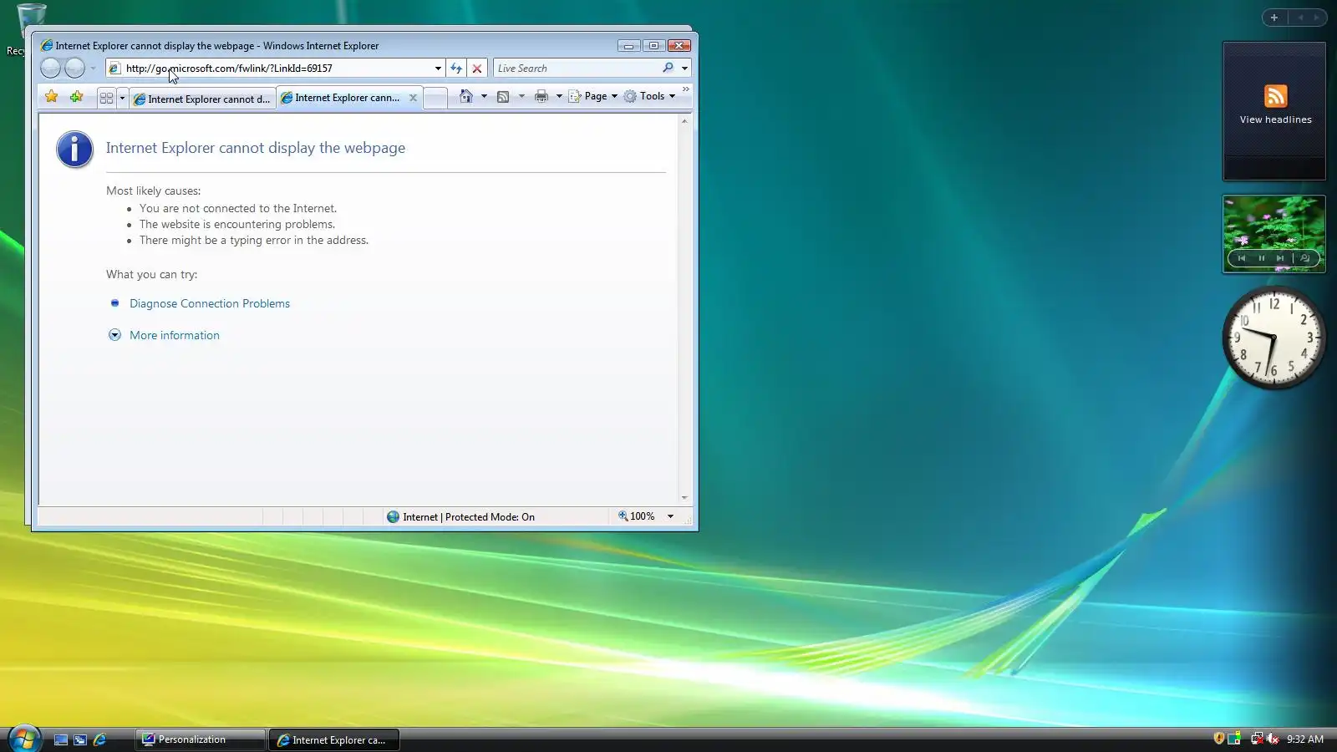Screen dimensions: 1337x752
Task: Expand the zoom level dropdown
Action: tap(670, 517)
